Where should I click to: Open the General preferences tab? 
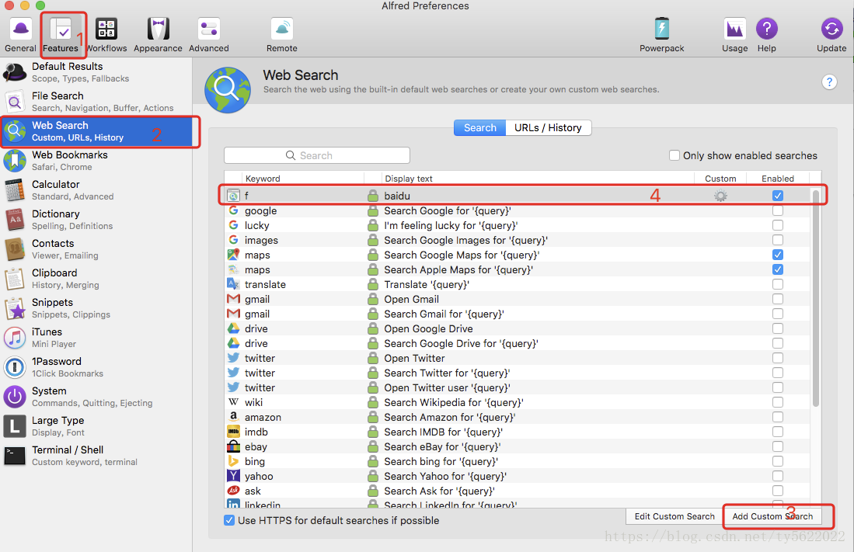click(x=21, y=34)
